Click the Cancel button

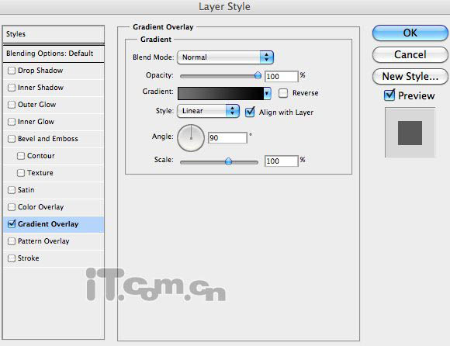coord(410,54)
